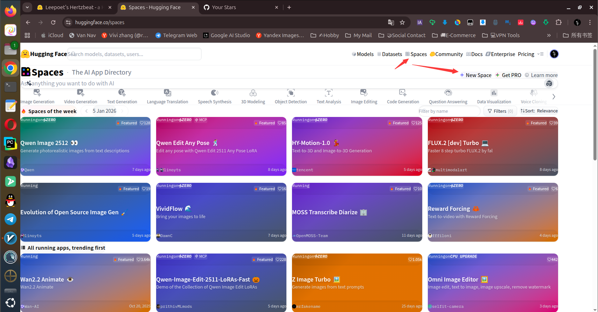
Task: Select the 3D Modeling category icon
Action: pyautogui.click(x=253, y=93)
